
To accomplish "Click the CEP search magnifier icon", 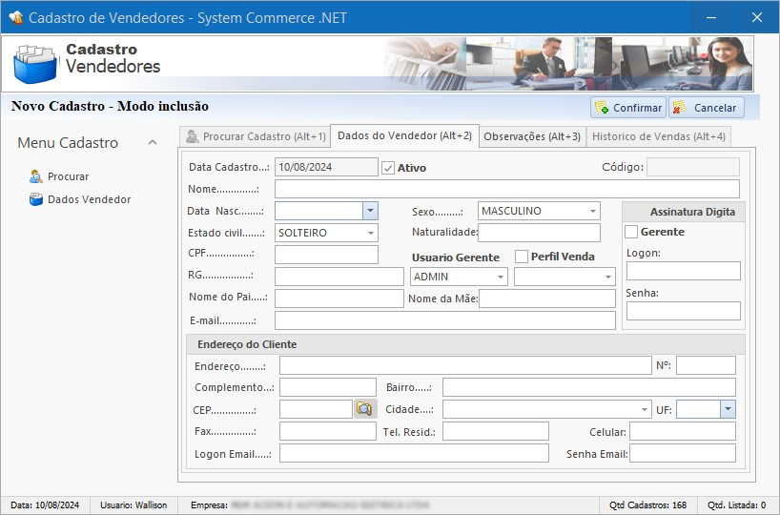I will click(364, 409).
